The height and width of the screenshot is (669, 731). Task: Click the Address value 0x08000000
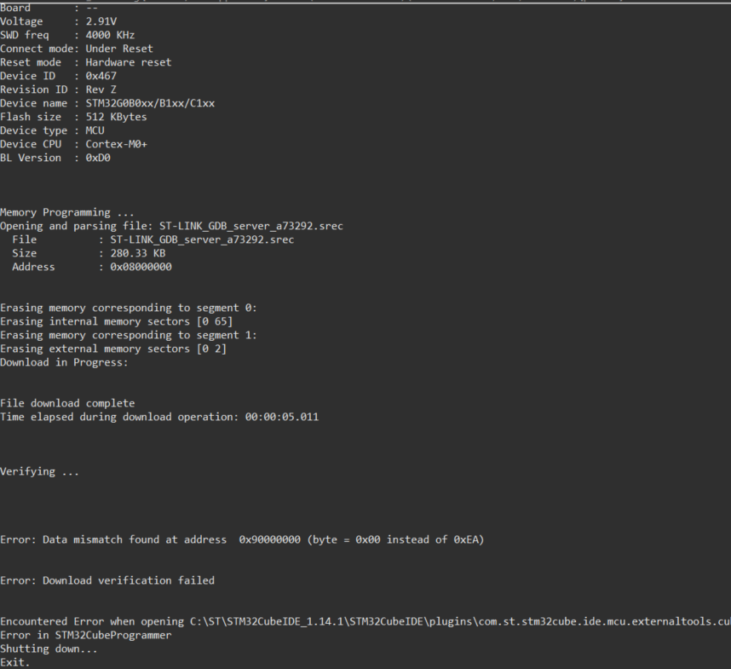141,267
